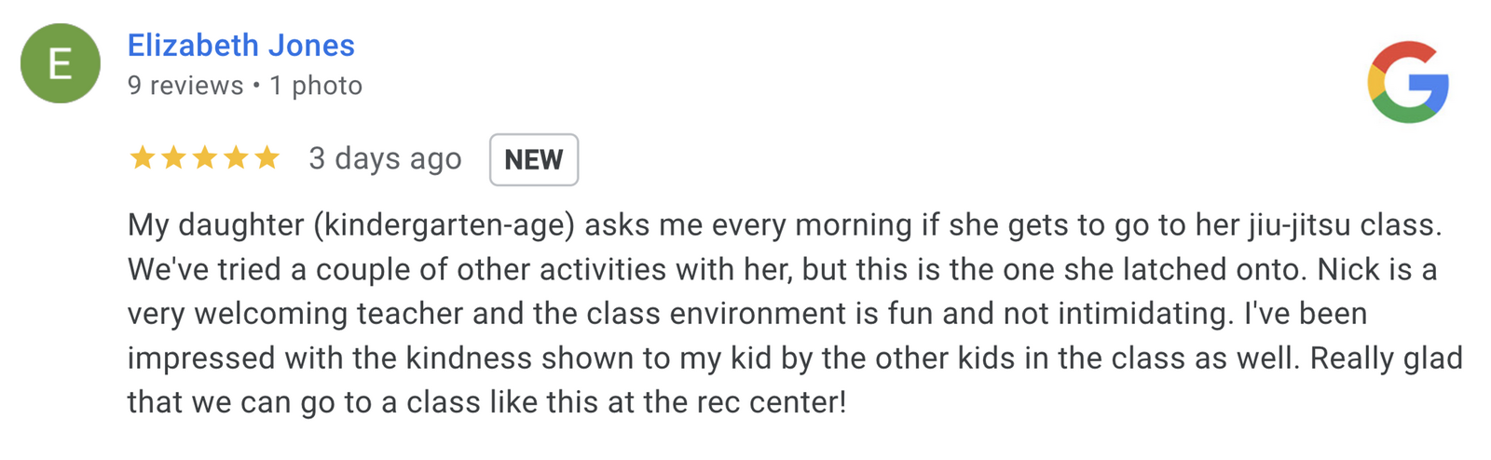
Task: Open Elizabeth Jones reviewer profile link
Action: (x=240, y=46)
